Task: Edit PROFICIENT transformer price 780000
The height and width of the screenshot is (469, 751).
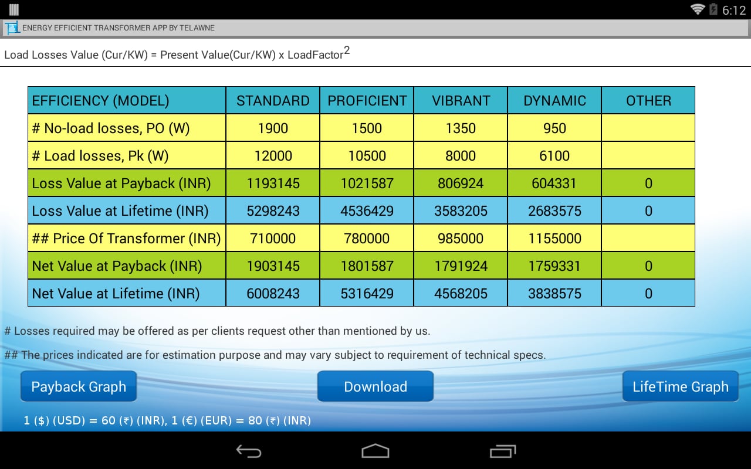Action: pyautogui.click(x=367, y=238)
